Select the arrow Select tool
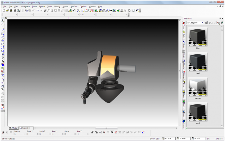This screenshot has width=225, height=141. click(3, 20)
